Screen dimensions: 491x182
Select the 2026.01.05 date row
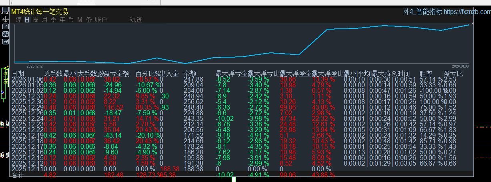28,85
